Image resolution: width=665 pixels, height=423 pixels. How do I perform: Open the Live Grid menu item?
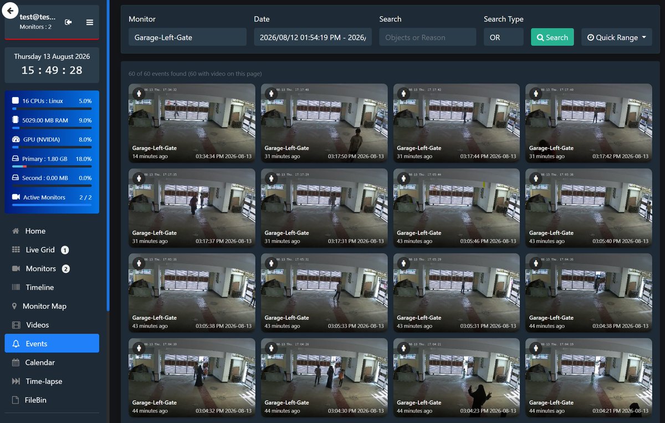(x=52, y=250)
